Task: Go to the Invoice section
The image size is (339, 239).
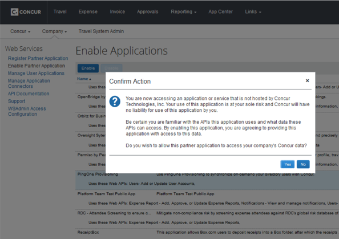Action: pos(118,11)
